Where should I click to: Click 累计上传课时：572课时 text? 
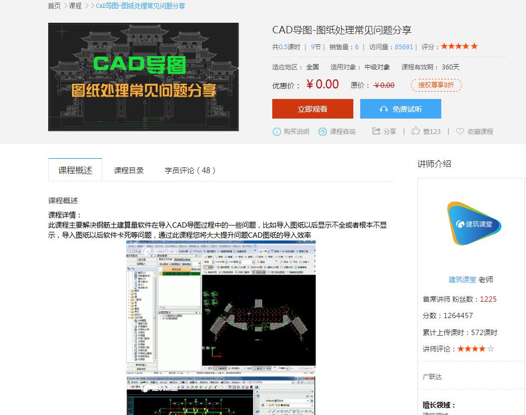point(460,332)
